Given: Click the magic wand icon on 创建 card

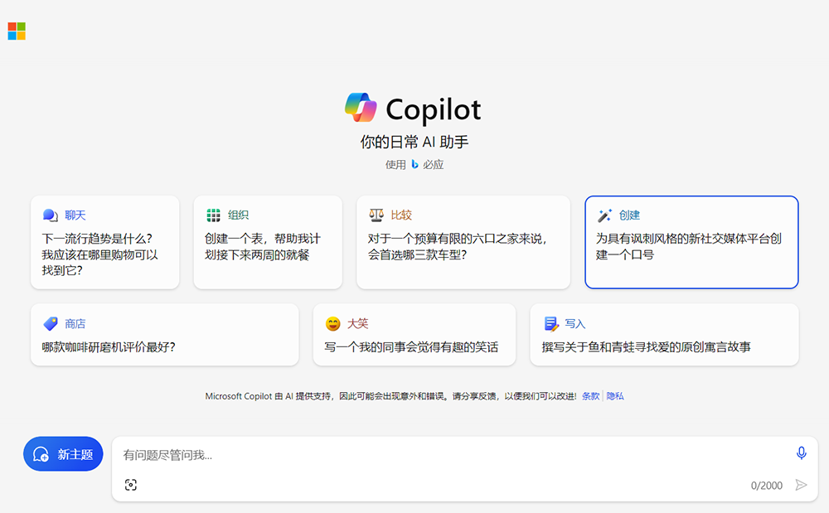Looking at the screenshot, I should pos(604,215).
